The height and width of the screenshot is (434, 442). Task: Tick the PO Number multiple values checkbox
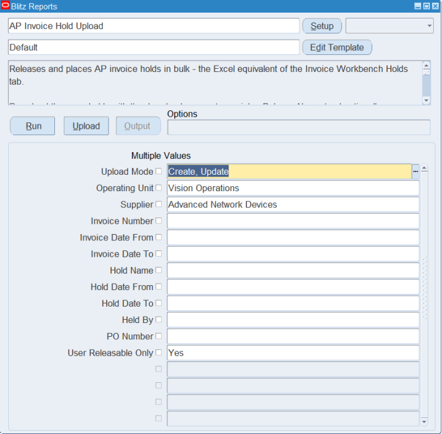point(158,336)
